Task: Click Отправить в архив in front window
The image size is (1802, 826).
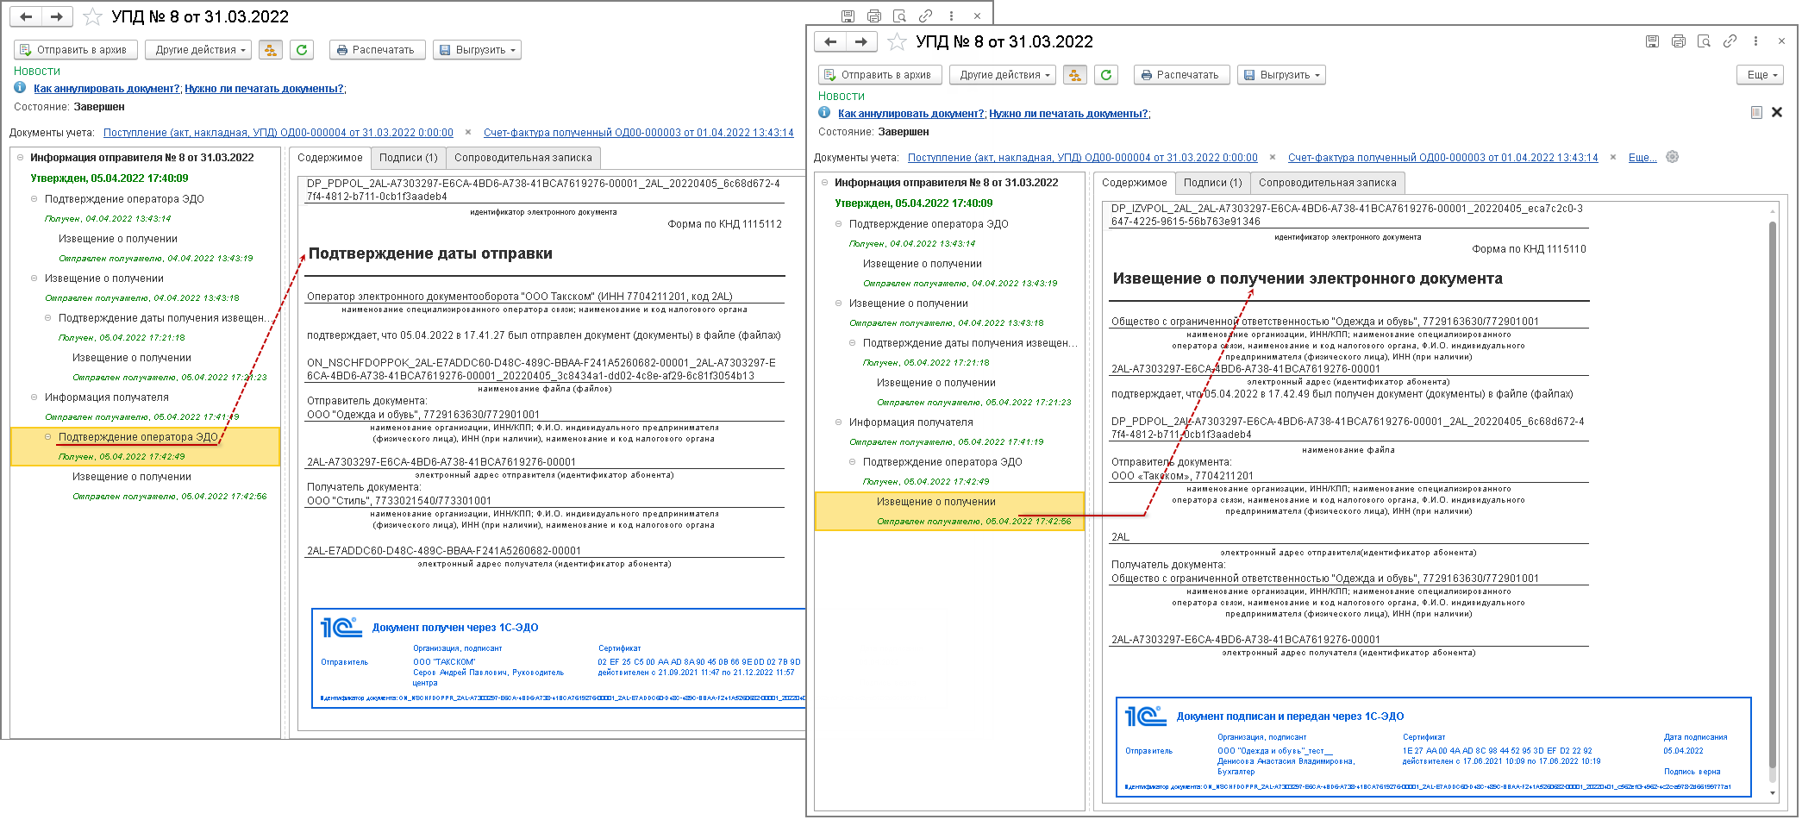Action: 879,75
